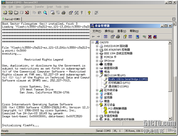
Task: Expand the PCMCIA node
Action: click(97, 57)
